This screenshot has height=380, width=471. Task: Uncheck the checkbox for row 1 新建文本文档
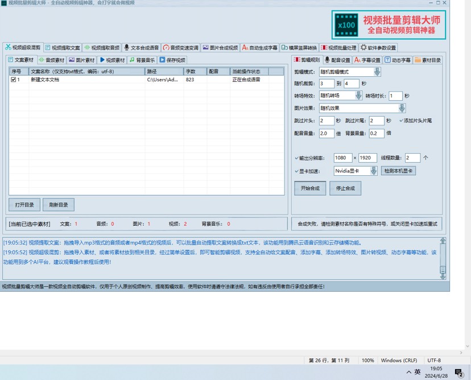point(14,80)
